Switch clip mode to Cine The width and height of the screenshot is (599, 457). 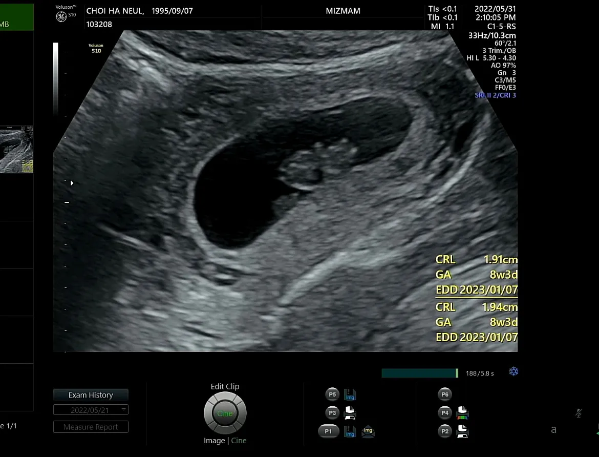click(x=239, y=441)
